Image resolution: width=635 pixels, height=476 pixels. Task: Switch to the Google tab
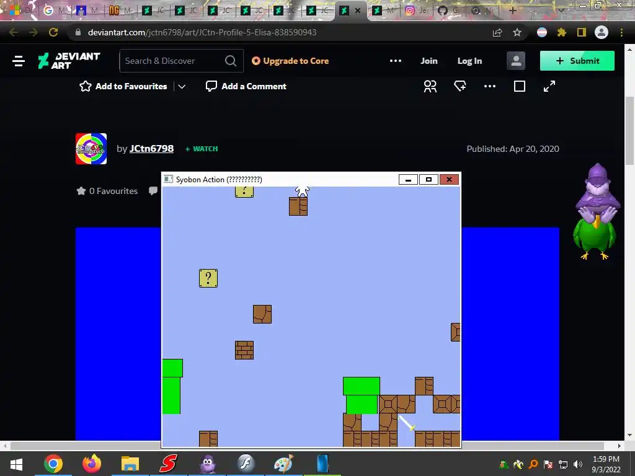tap(55, 11)
